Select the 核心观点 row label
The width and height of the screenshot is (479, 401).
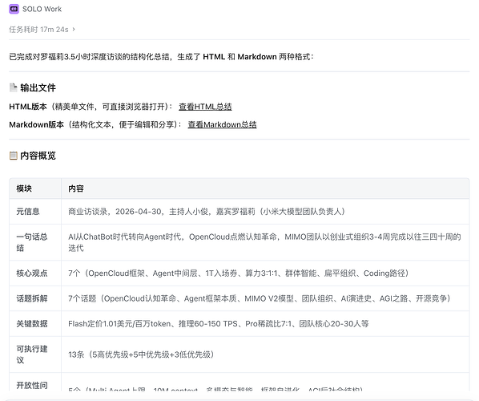[x=32, y=273]
